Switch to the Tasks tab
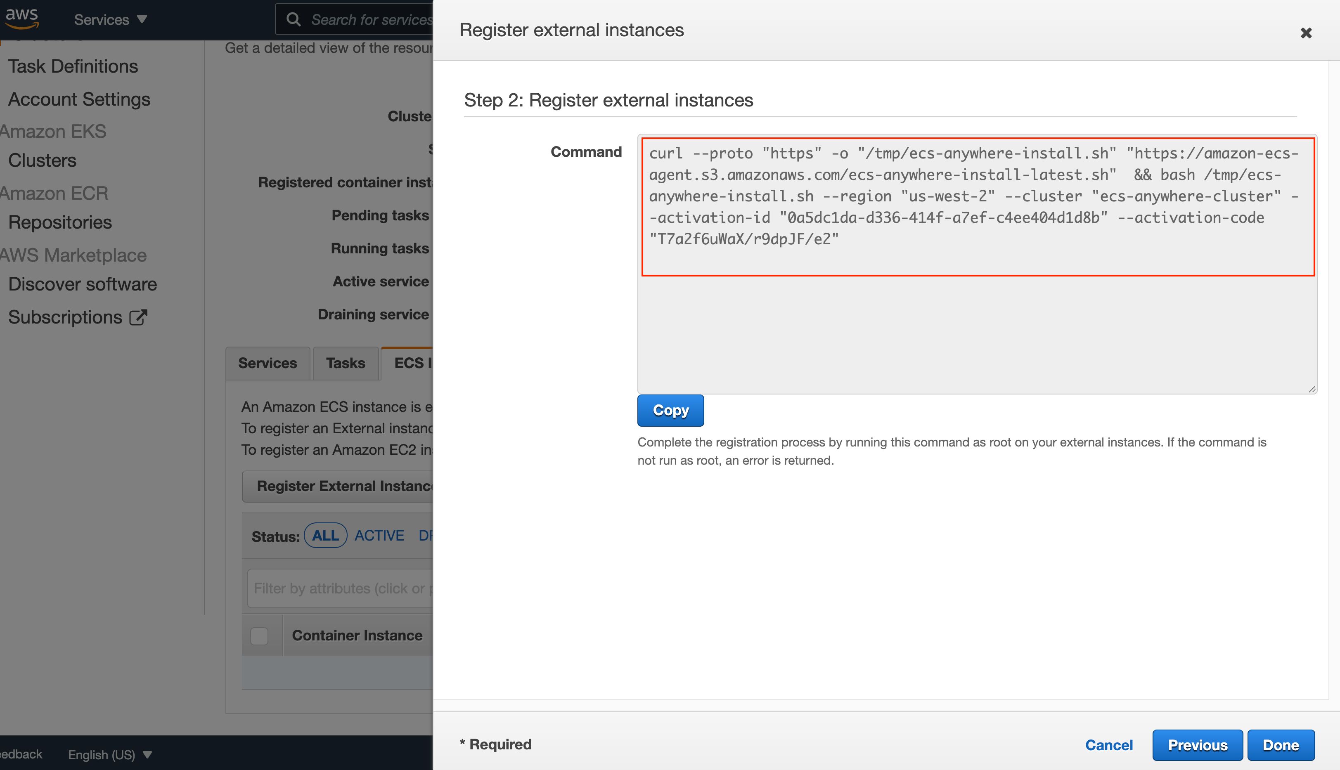The image size is (1340, 770). tap(346, 363)
